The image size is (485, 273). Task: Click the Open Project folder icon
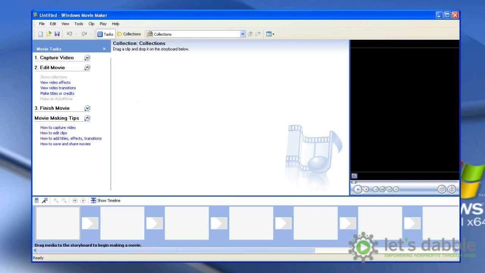[x=49, y=34]
